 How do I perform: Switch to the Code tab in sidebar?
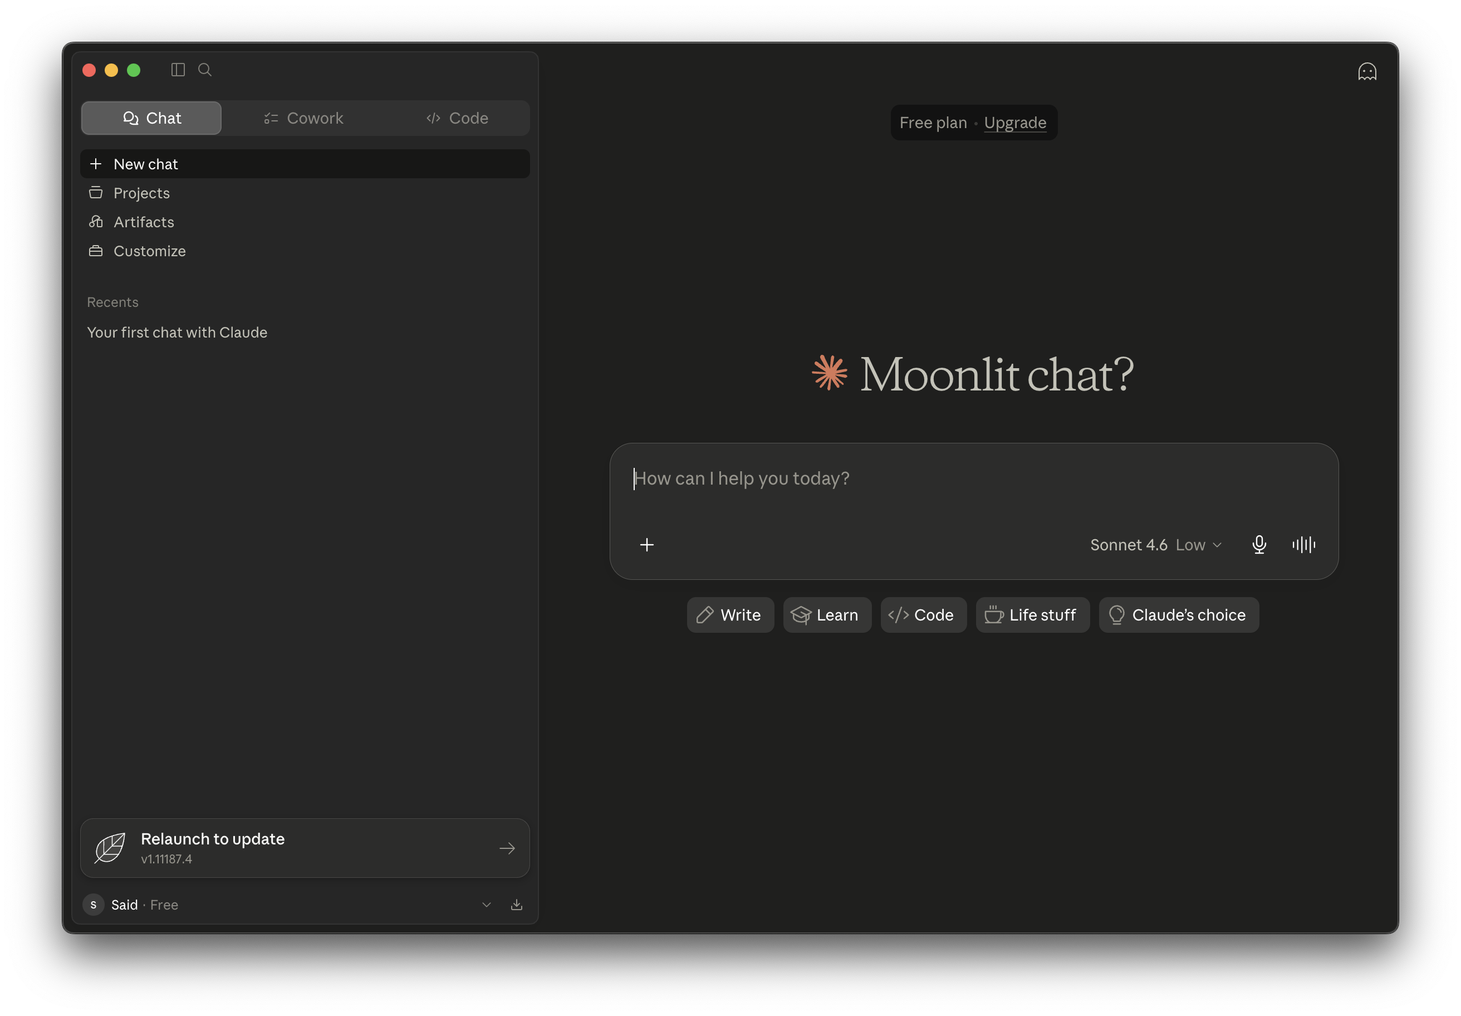tap(457, 119)
